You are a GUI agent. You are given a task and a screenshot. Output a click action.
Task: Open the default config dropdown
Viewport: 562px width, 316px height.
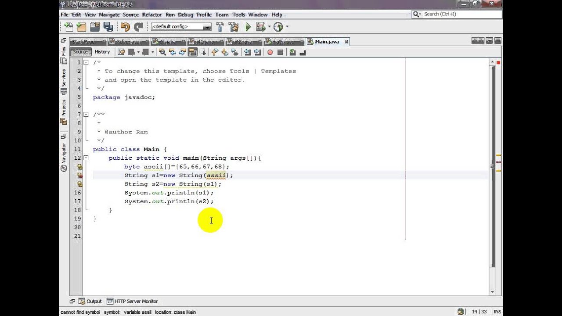pyautogui.click(x=181, y=27)
